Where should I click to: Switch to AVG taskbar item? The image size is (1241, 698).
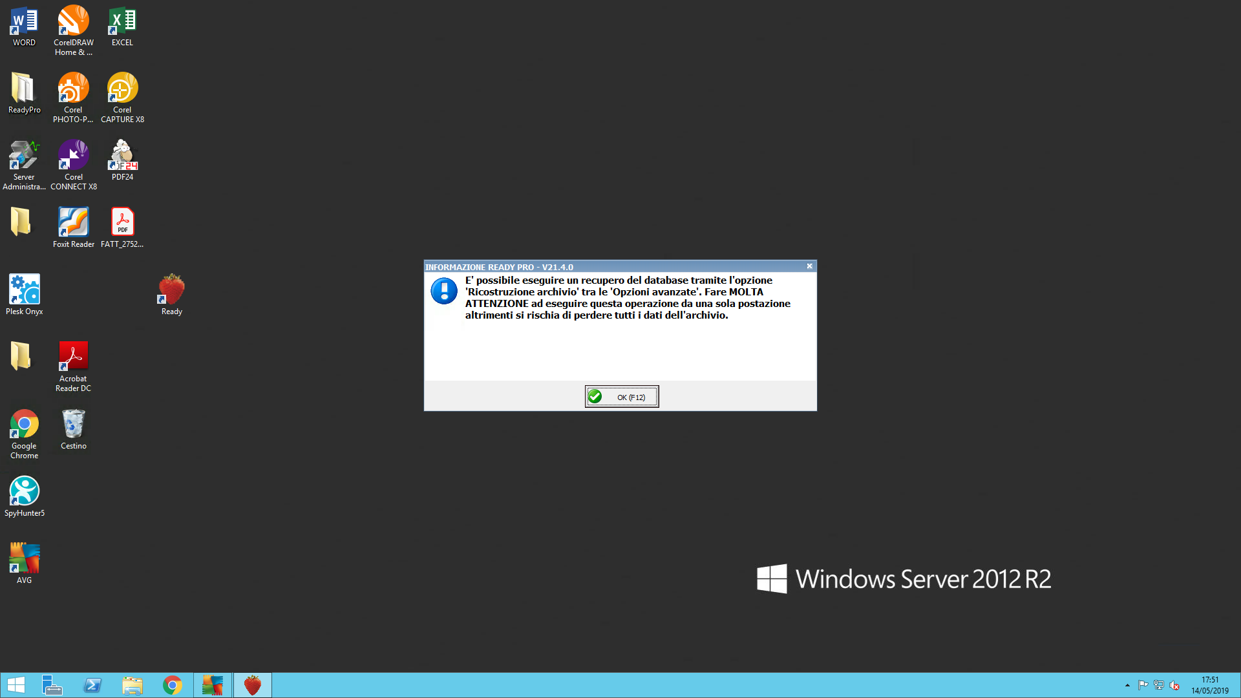(x=213, y=685)
